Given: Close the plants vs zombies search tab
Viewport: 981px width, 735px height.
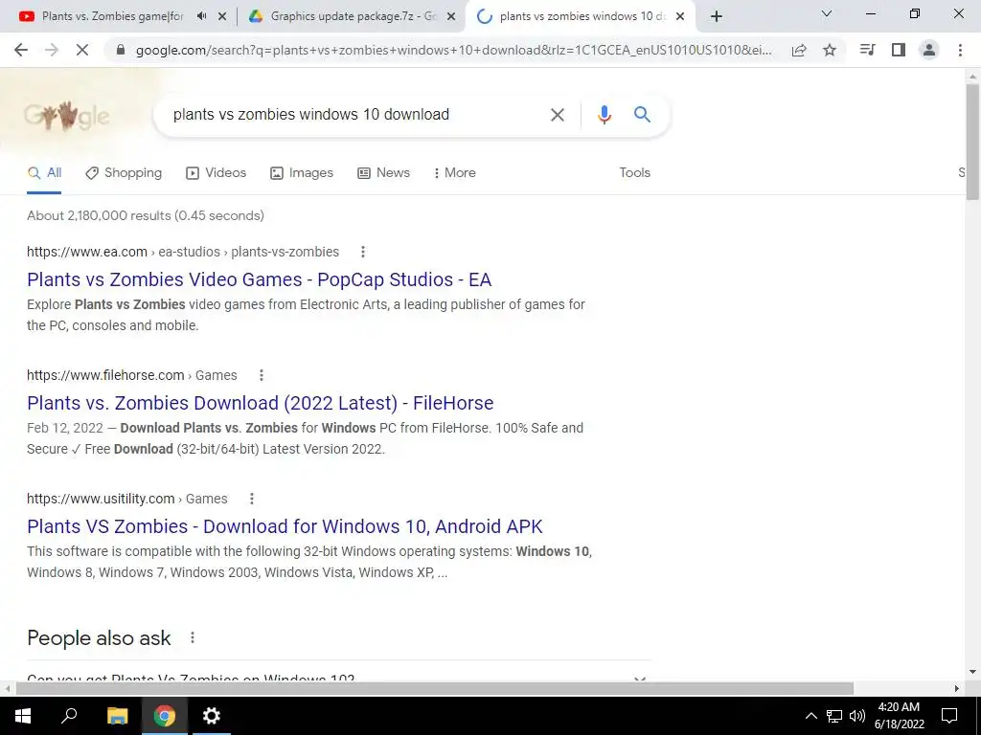Looking at the screenshot, I should 680,17.
